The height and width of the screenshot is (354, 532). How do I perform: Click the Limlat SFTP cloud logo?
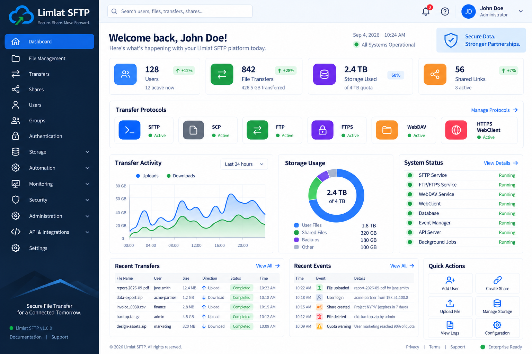coord(21,15)
